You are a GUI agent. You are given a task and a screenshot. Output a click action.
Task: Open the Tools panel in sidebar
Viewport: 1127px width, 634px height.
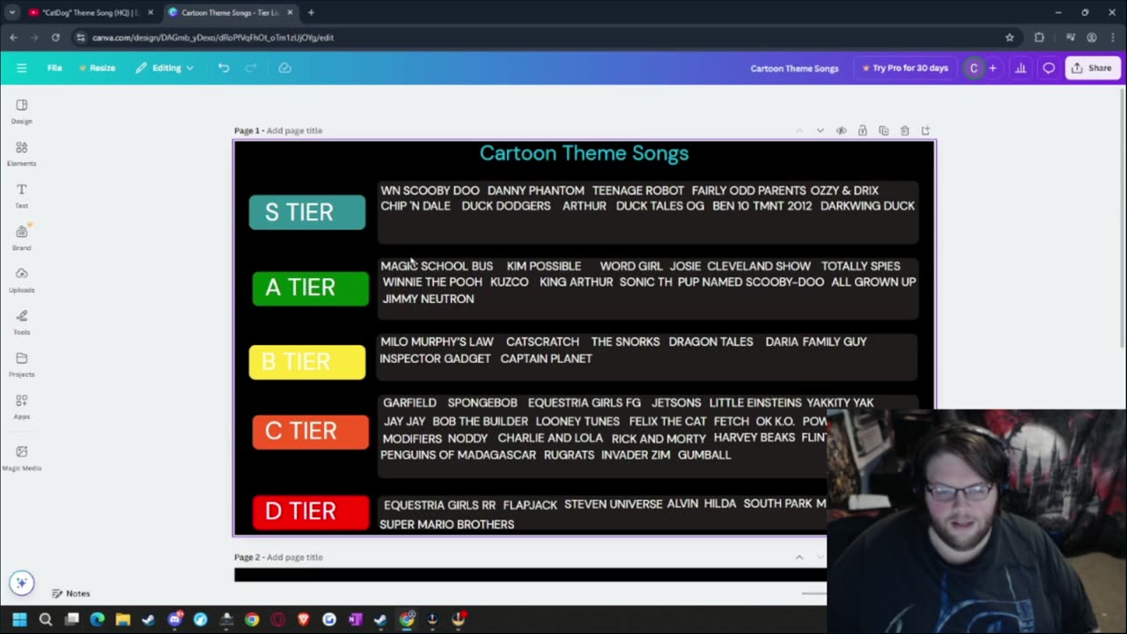(x=22, y=322)
